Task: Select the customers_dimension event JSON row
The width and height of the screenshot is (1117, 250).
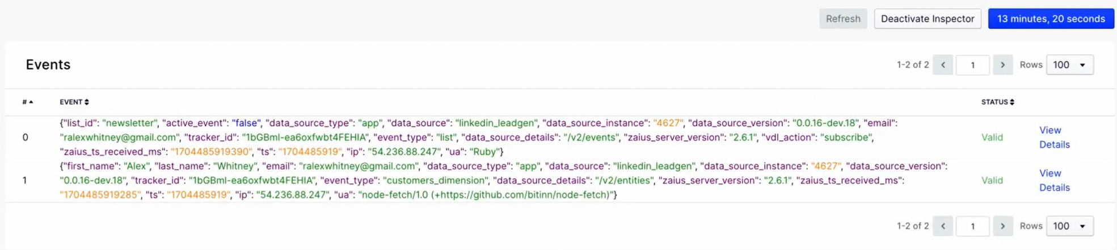Action: pyautogui.click(x=454, y=180)
